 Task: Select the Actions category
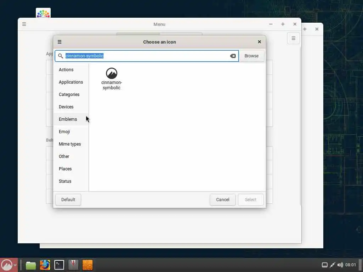click(71, 70)
